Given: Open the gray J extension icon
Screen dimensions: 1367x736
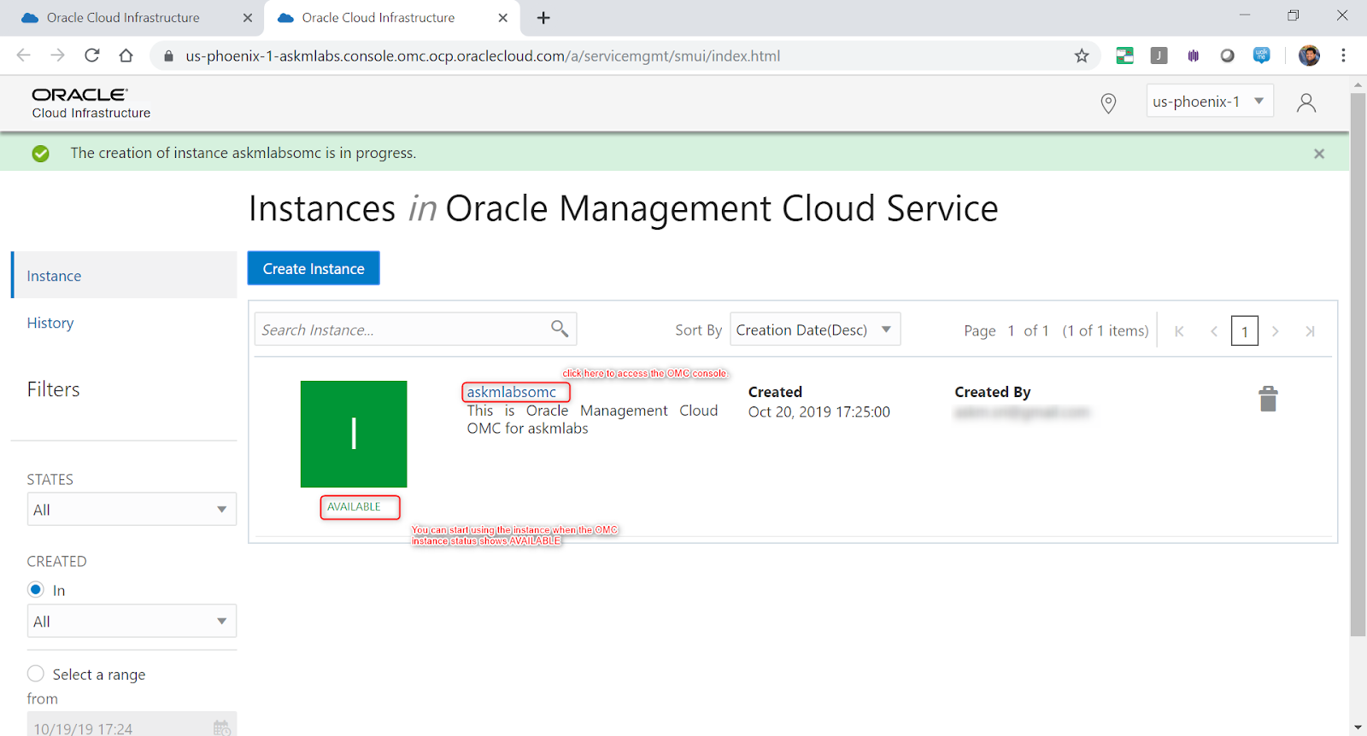Looking at the screenshot, I should pos(1159,55).
